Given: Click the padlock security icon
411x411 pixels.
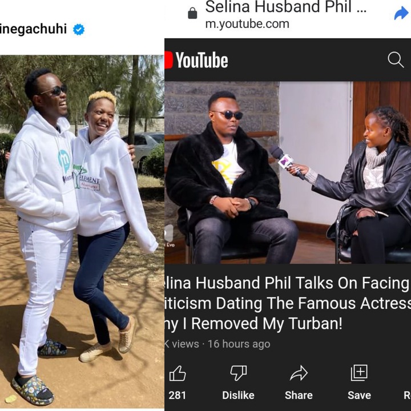Looking at the screenshot, I should (x=192, y=13).
